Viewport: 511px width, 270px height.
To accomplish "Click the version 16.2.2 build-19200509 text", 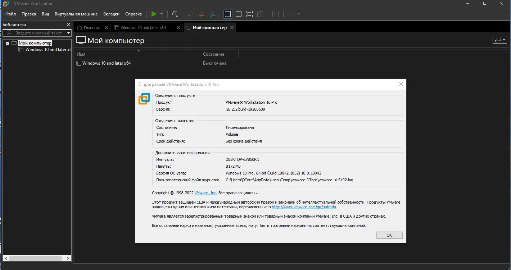I will [245, 109].
